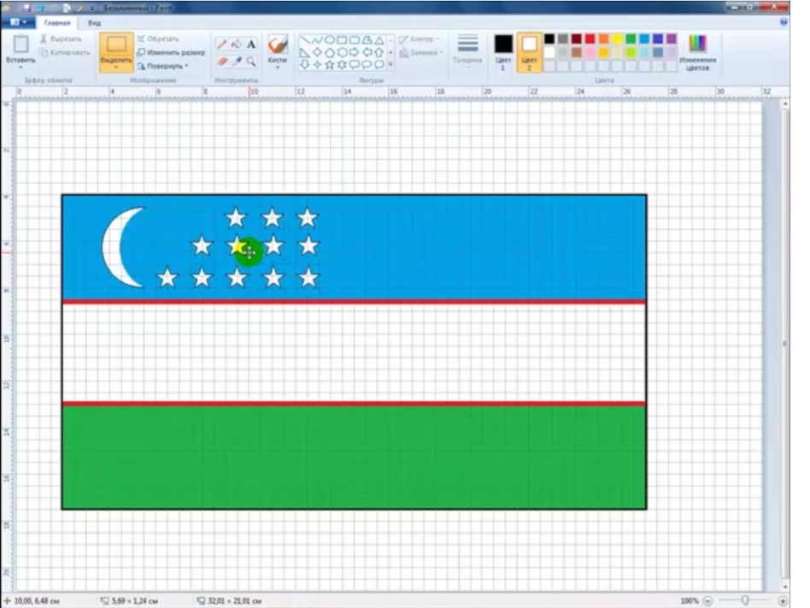The height and width of the screenshot is (608, 810).
Task: Choose the curve shape
Action: click(x=317, y=40)
